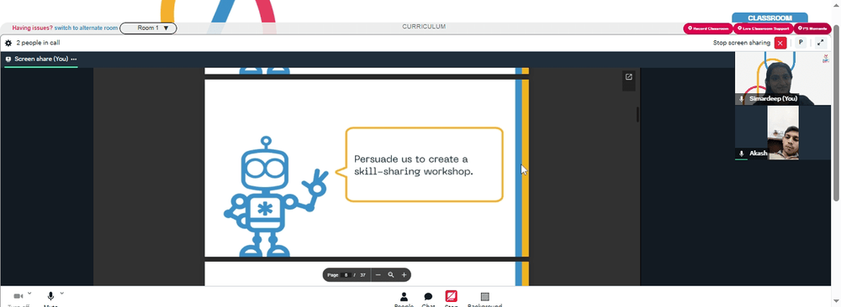Click the PS Moments button

[x=812, y=29]
